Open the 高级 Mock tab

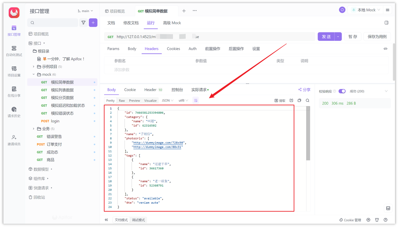[x=172, y=23]
